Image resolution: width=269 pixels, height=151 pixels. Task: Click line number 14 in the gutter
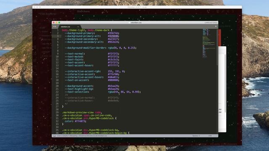click(57, 68)
